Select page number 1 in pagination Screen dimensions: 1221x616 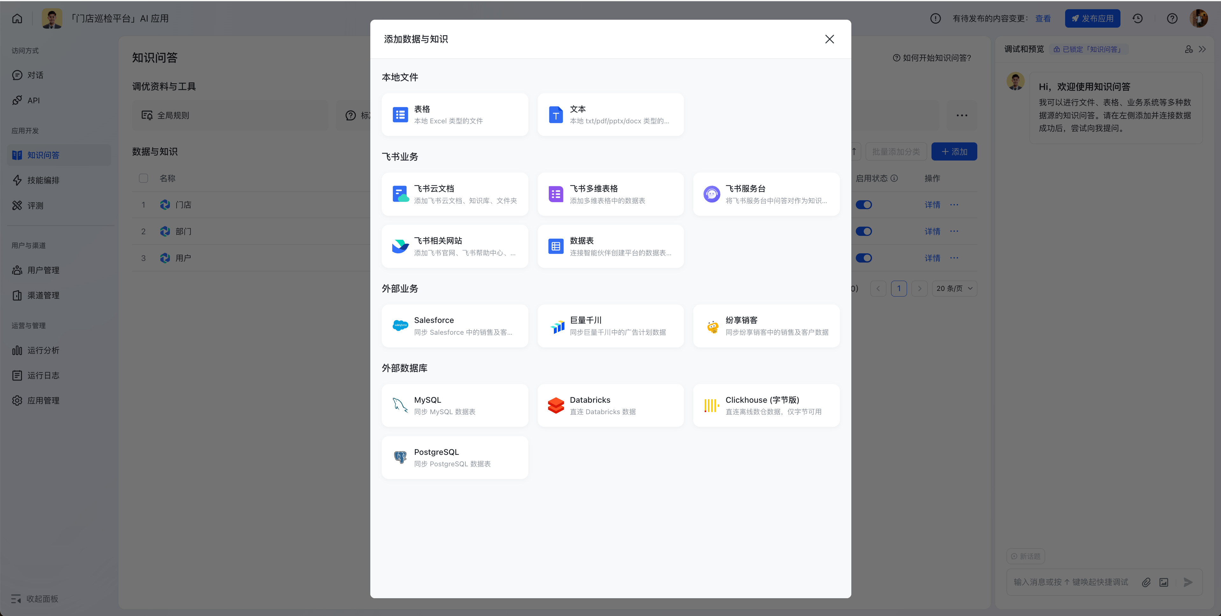(x=899, y=288)
